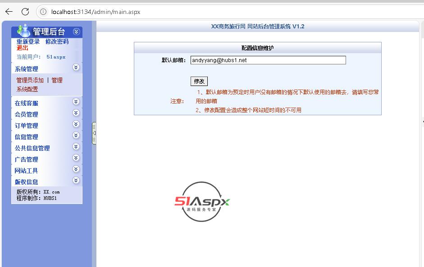Expand the 会员管理 section chevron
This screenshot has width=424, height=267.
76,113
